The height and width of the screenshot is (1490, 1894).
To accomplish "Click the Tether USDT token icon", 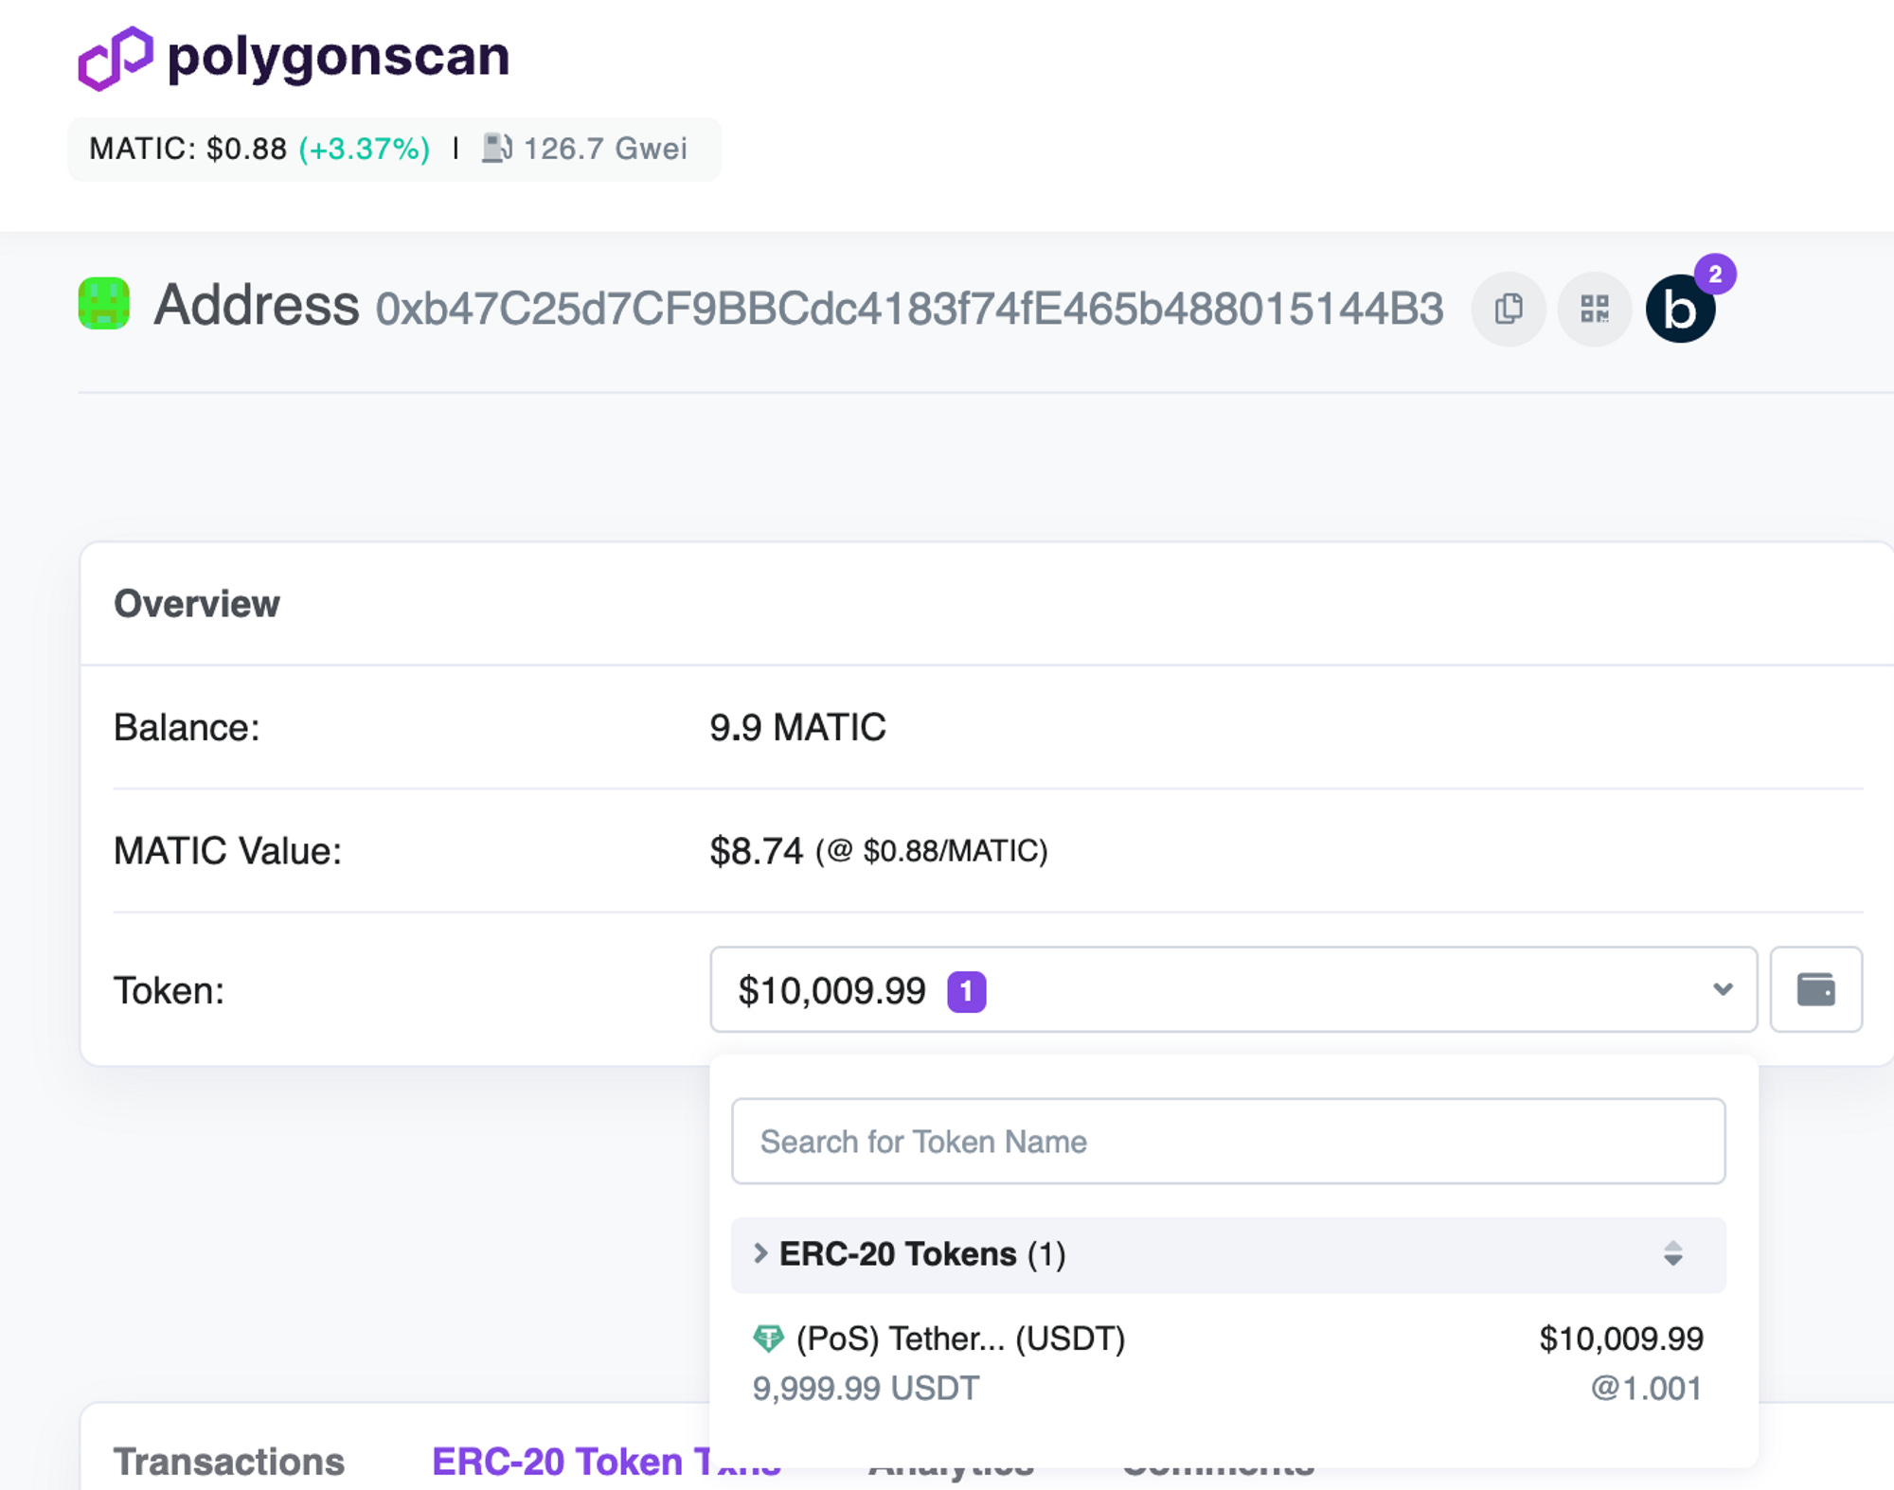I will [768, 1339].
